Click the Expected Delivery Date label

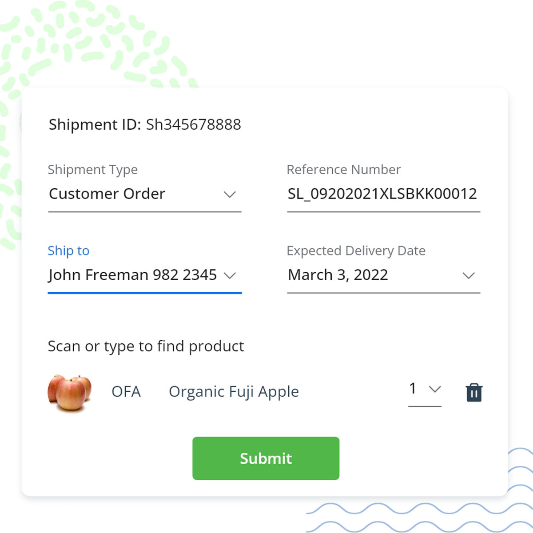[x=356, y=251]
